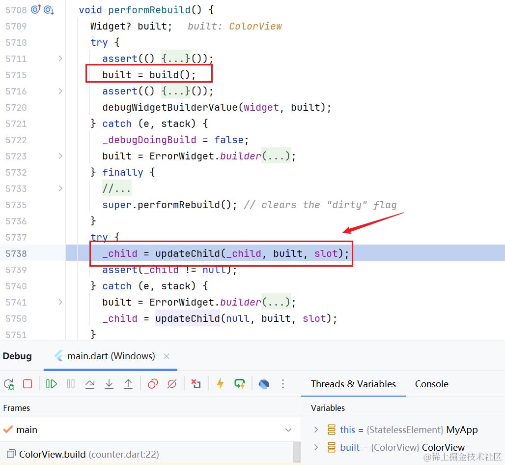This screenshot has height=465, width=505.
Task: Trigger Flutter Hot Restart
Action: click(x=240, y=384)
